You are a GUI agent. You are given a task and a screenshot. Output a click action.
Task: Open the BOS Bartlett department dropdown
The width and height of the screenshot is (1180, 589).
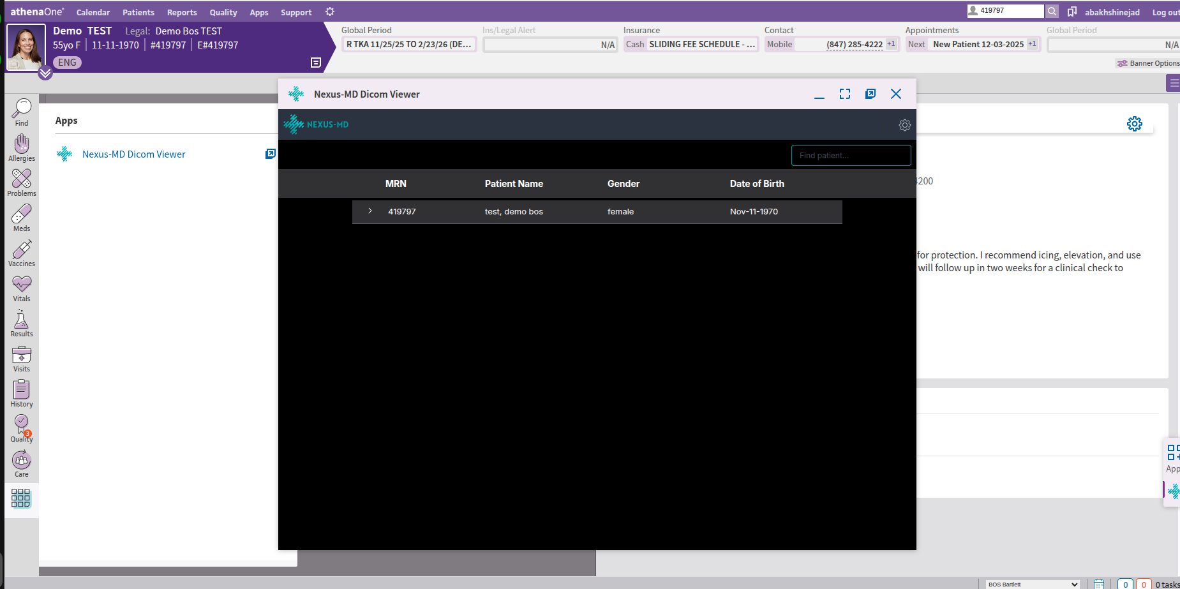[1031, 584]
